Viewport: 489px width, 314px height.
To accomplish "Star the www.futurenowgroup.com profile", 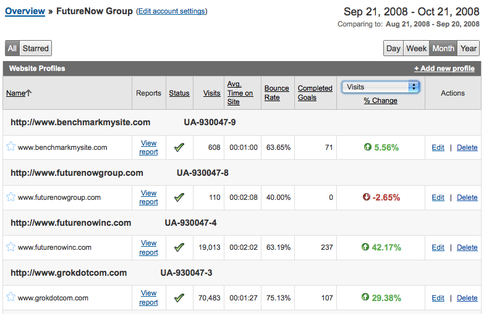I will [x=11, y=197].
